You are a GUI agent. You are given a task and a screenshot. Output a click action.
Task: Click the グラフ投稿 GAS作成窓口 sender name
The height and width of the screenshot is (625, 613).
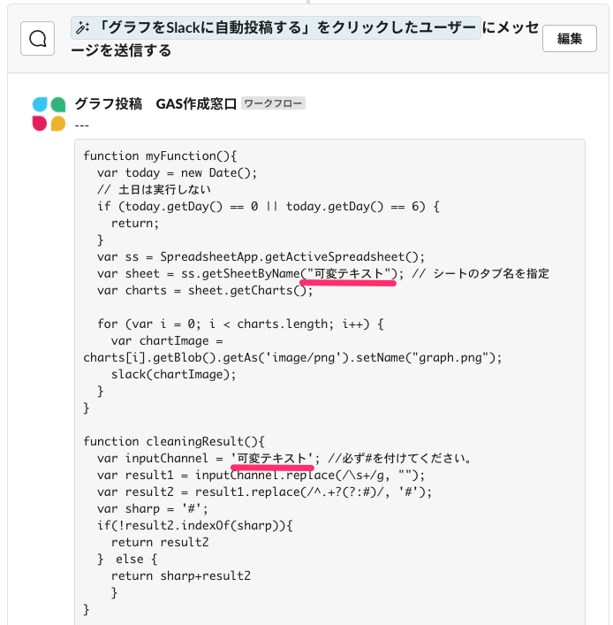coord(155,104)
